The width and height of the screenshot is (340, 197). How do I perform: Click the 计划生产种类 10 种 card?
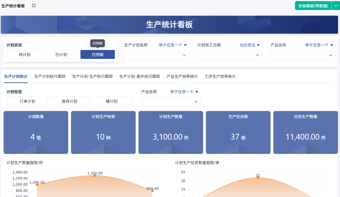[x=103, y=132]
